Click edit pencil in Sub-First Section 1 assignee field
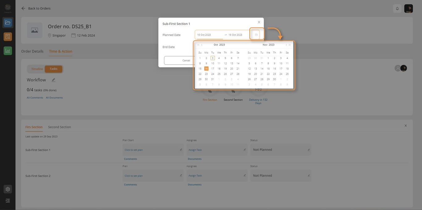The image size is (422, 210). 245,150
